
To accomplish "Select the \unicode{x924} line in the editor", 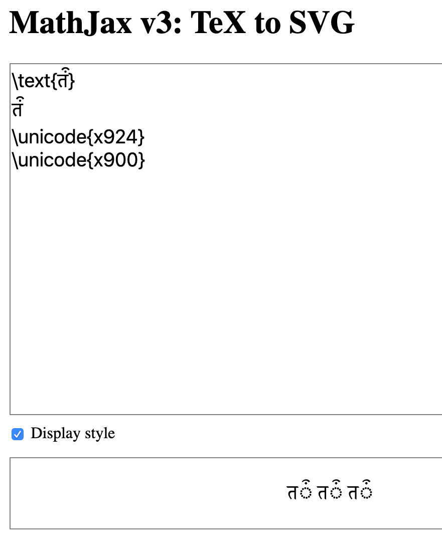I will pyautogui.click(x=78, y=136).
